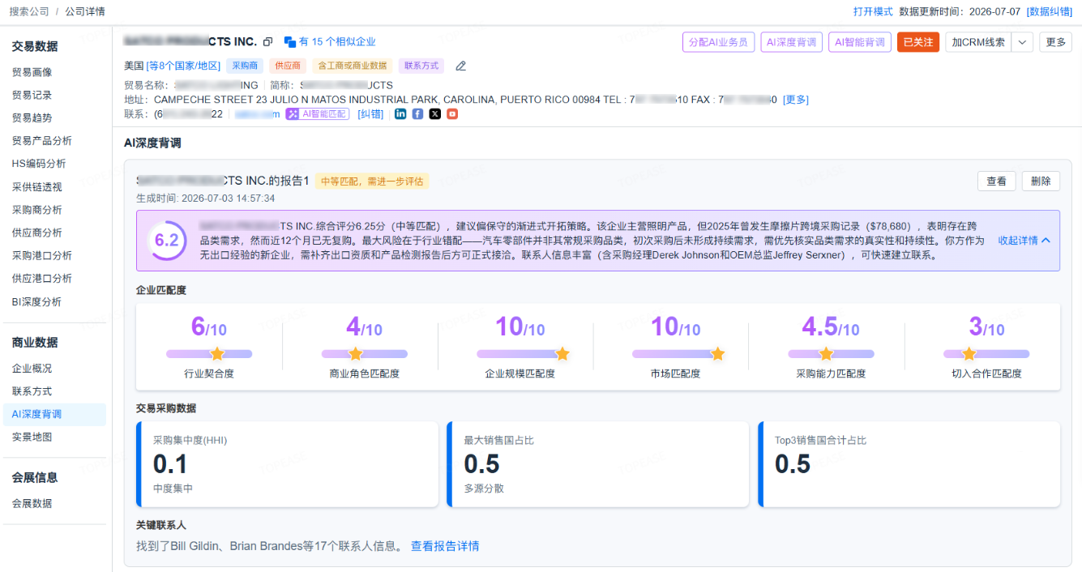1082x572 pixels.
Task: Open 会展数据 in sidebar
Action: (x=32, y=503)
